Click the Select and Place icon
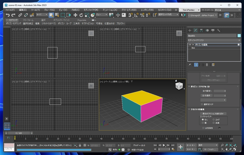Viewport: 244px width, 155px height. click(93, 15)
